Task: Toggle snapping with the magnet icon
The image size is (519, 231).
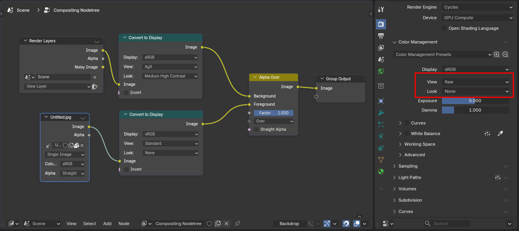Action: [x=346, y=224]
